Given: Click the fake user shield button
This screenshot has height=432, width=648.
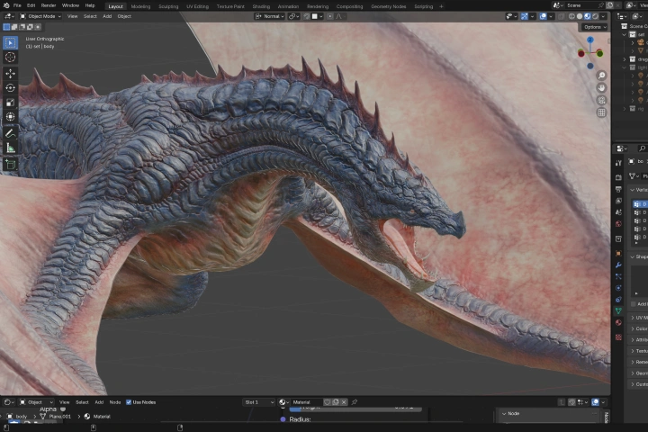Looking at the screenshot, I should pyautogui.click(x=328, y=401).
